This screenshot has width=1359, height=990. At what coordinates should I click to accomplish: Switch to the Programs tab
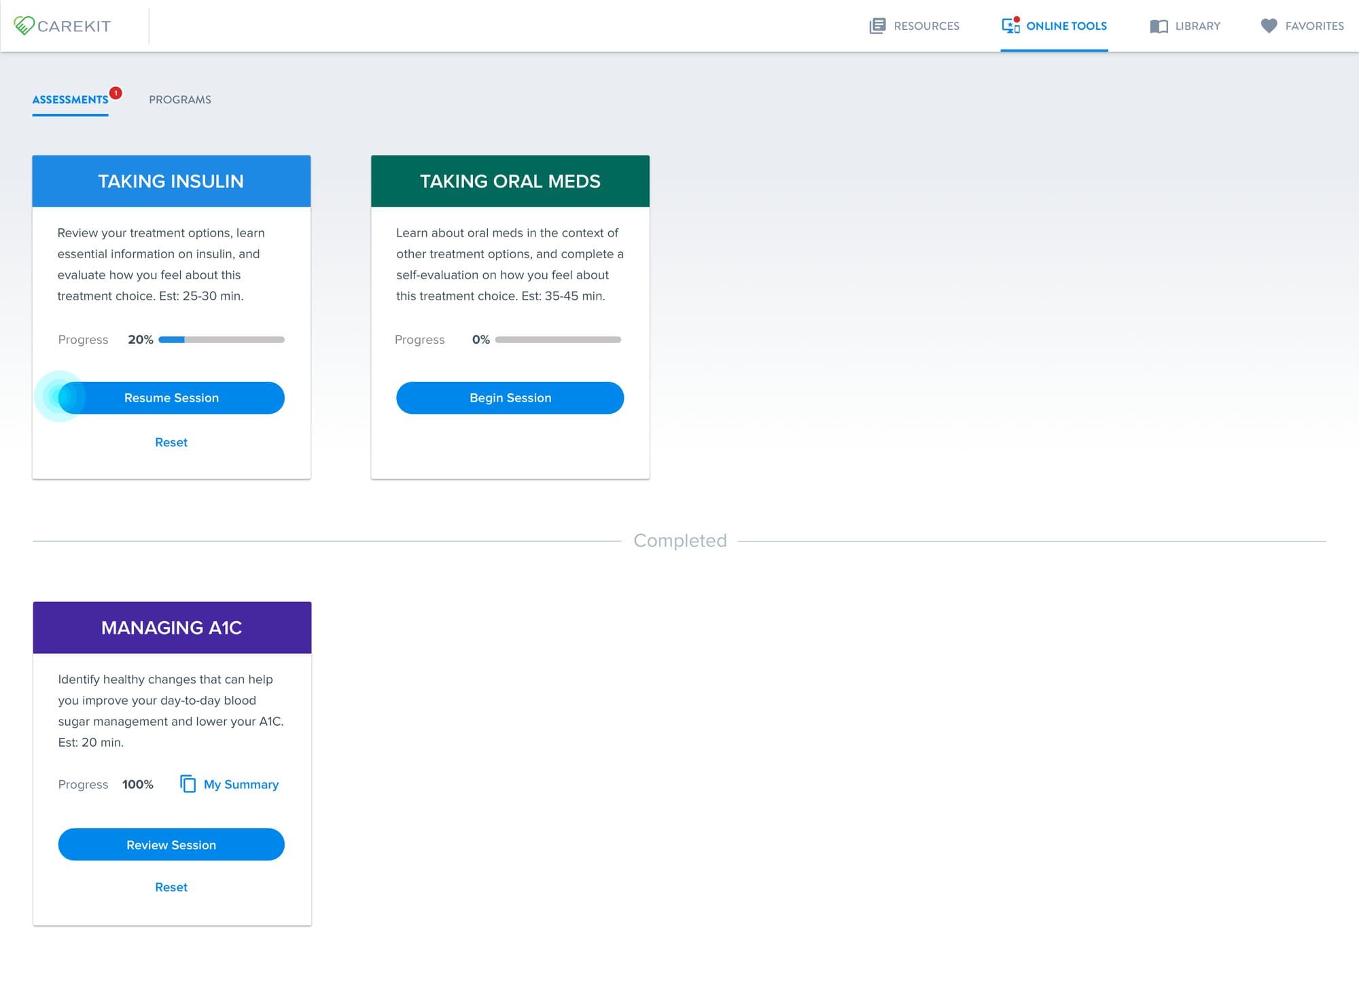(180, 99)
